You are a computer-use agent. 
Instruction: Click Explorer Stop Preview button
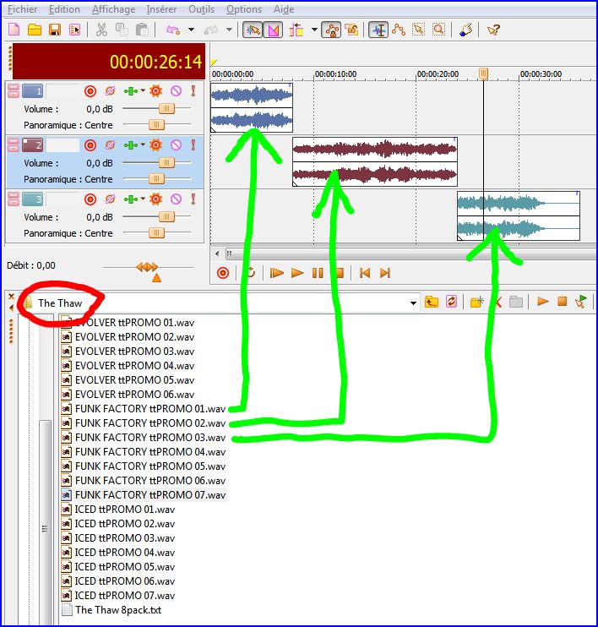[562, 302]
